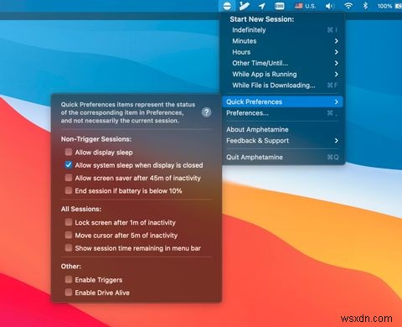Check Lock screen after 1m of inactivity
The height and width of the screenshot is (327, 402).
pos(69,222)
